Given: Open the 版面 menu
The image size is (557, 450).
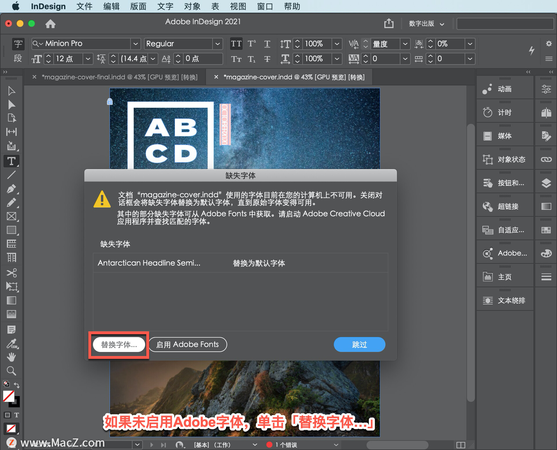Looking at the screenshot, I should point(138,6).
